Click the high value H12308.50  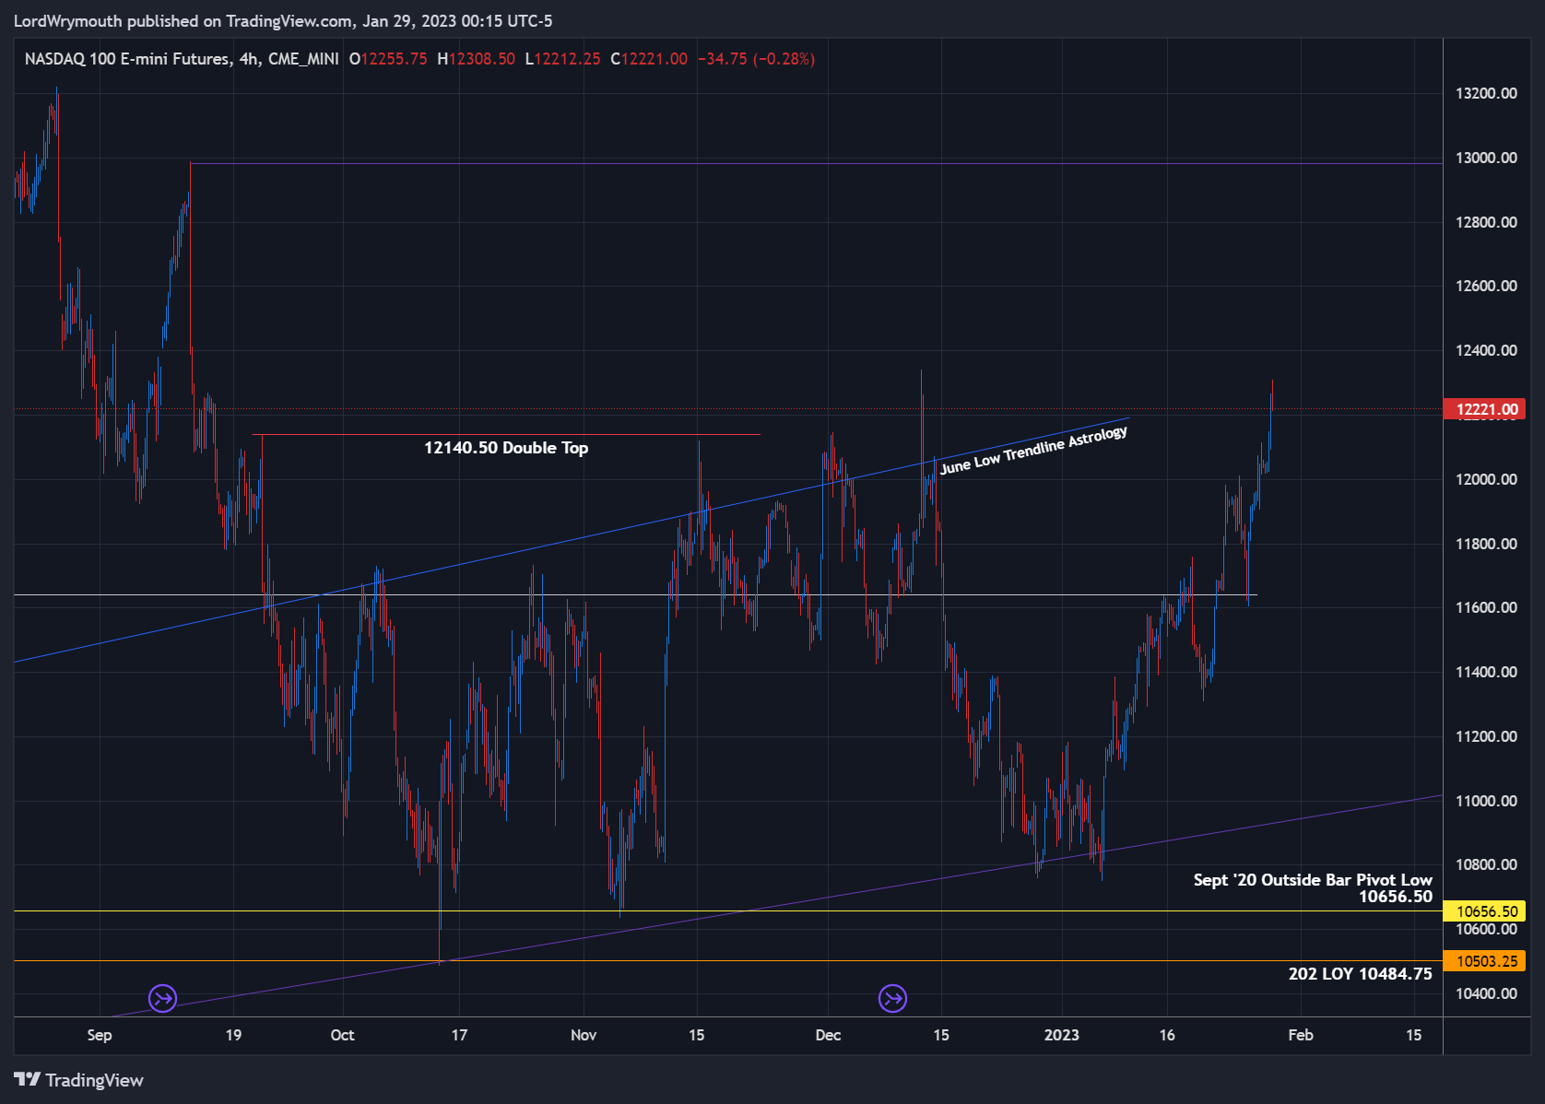(x=476, y=59)
